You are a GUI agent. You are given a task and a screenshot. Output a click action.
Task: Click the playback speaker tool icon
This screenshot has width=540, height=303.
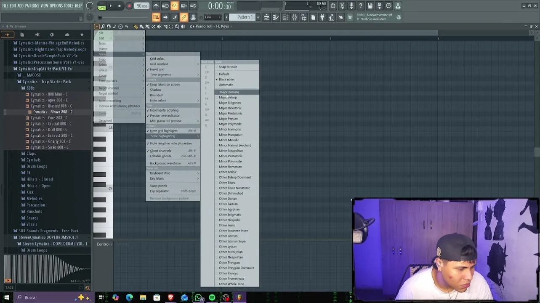click(x=183, y=27)
